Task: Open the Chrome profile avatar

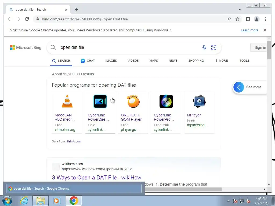Action: 256,19
